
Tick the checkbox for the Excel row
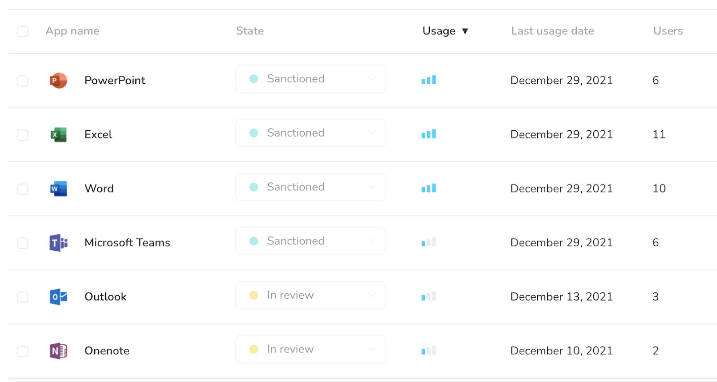pos(22,135)
